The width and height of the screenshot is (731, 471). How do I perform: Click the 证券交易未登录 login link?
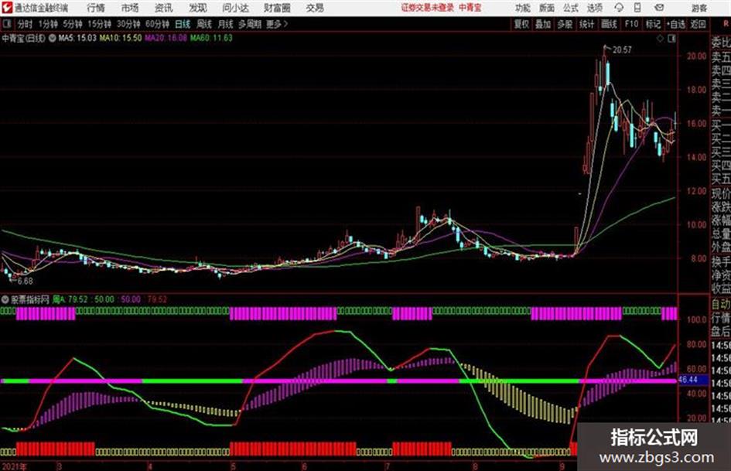pos(428,8)
